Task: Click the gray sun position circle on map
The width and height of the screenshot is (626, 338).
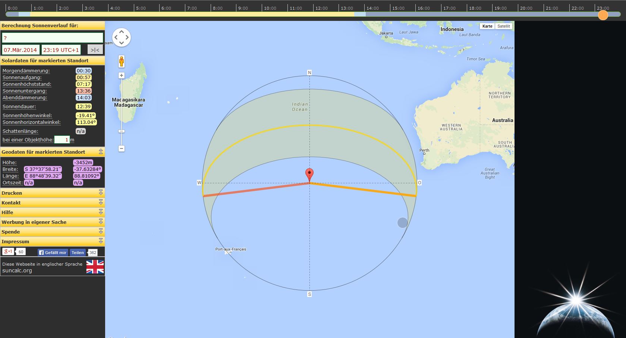Action: [x=402, y=223]
